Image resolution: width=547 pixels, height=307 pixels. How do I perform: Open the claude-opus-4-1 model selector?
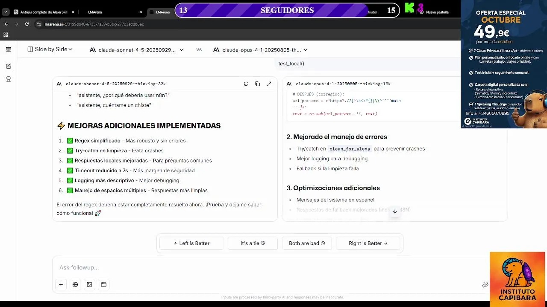coord(260,50)
